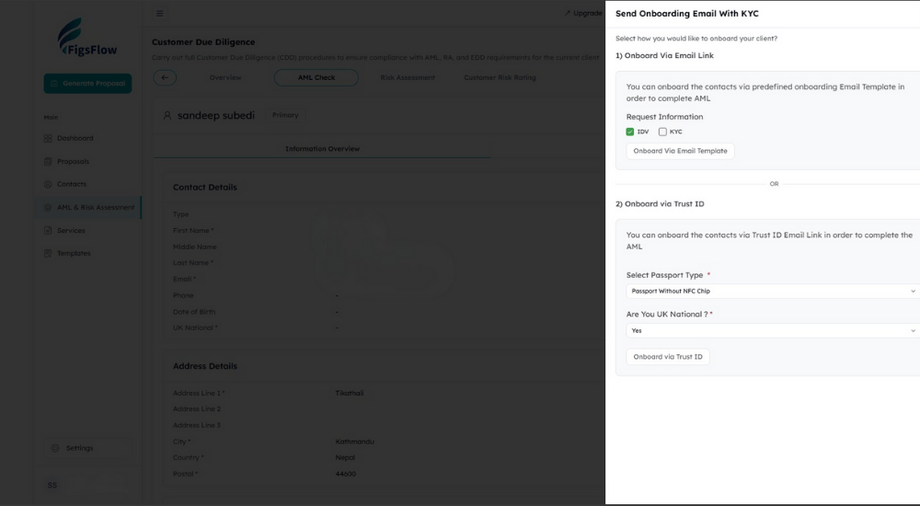Open the Select Passport Type dropdown

pyautogui.click(x=771, y=291)
